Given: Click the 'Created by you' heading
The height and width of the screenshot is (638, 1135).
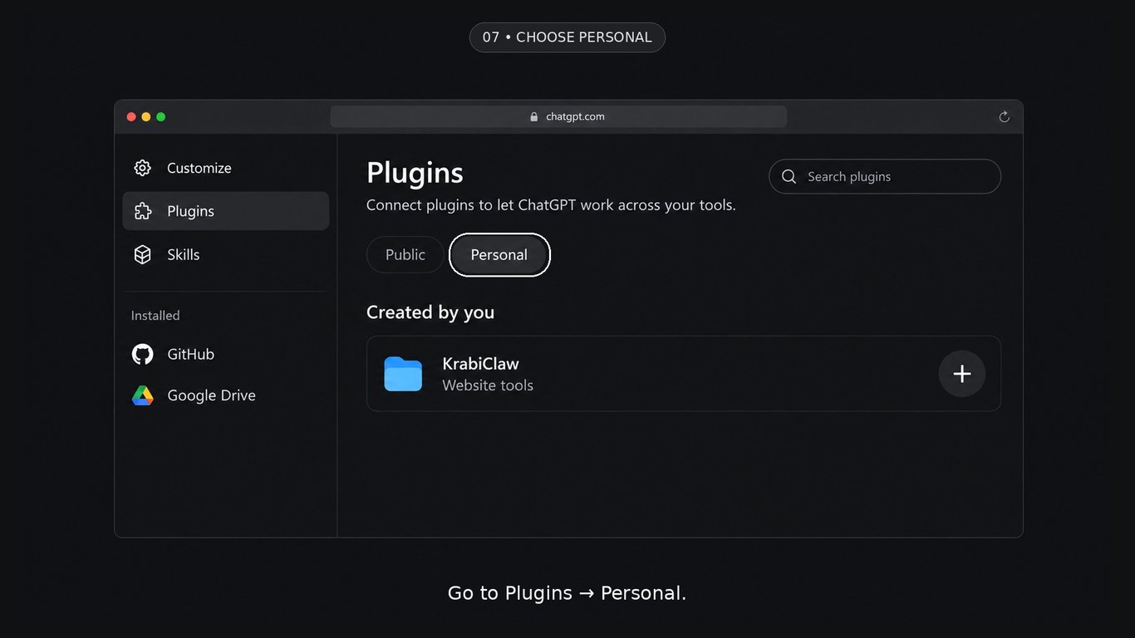Looking at the screenshot, I should pyautogui.click(x=430, y=312).
